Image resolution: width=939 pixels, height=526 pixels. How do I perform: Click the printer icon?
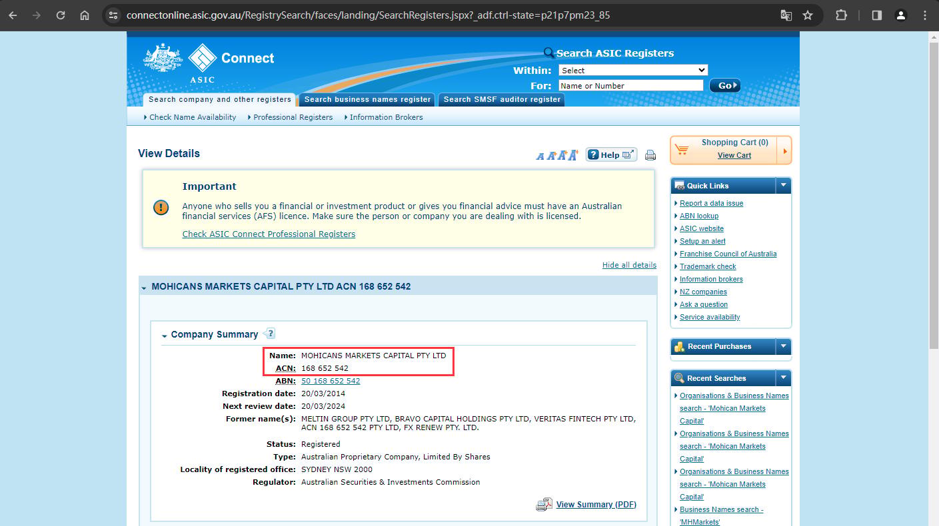(650, 155)
